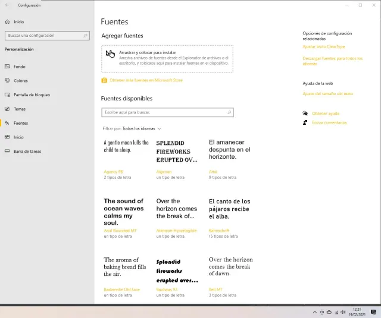Click the home icon next to top Inicio

pyautogui.click(x=7, y=22)
